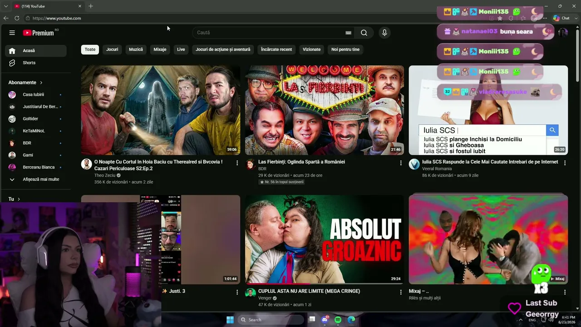Image resolution: width=581 pixels, height=327 pixels.
Task: Open Venger channel avatar
Action: point(251,293)
